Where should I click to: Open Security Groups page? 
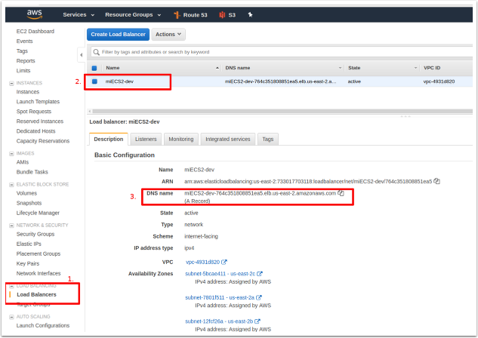point(35,234)
